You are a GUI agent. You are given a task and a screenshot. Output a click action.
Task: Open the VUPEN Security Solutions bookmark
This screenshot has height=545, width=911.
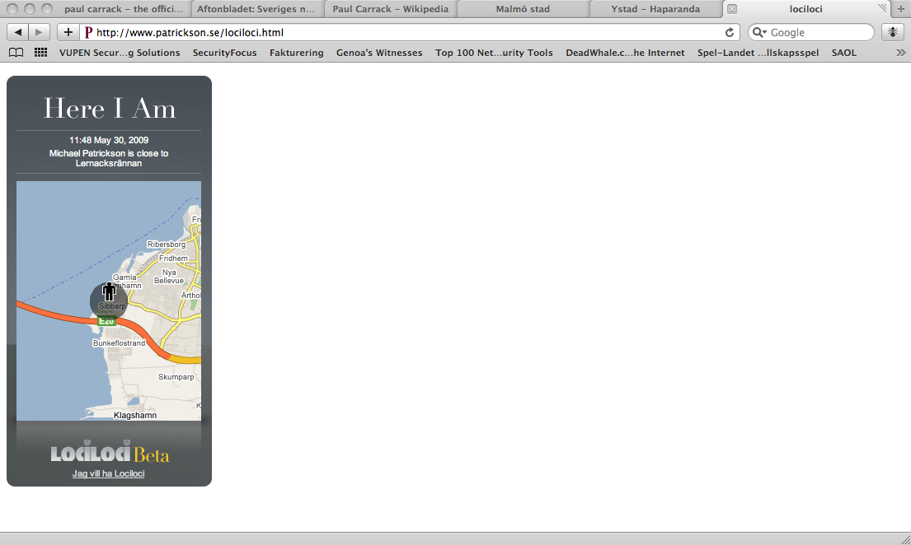coord(120,53)
